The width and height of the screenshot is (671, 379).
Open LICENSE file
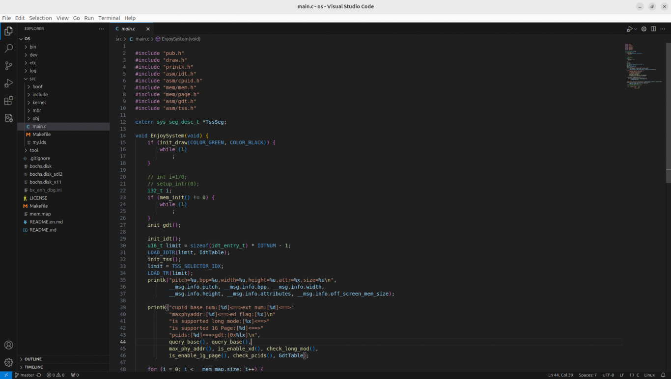(63, 198)
